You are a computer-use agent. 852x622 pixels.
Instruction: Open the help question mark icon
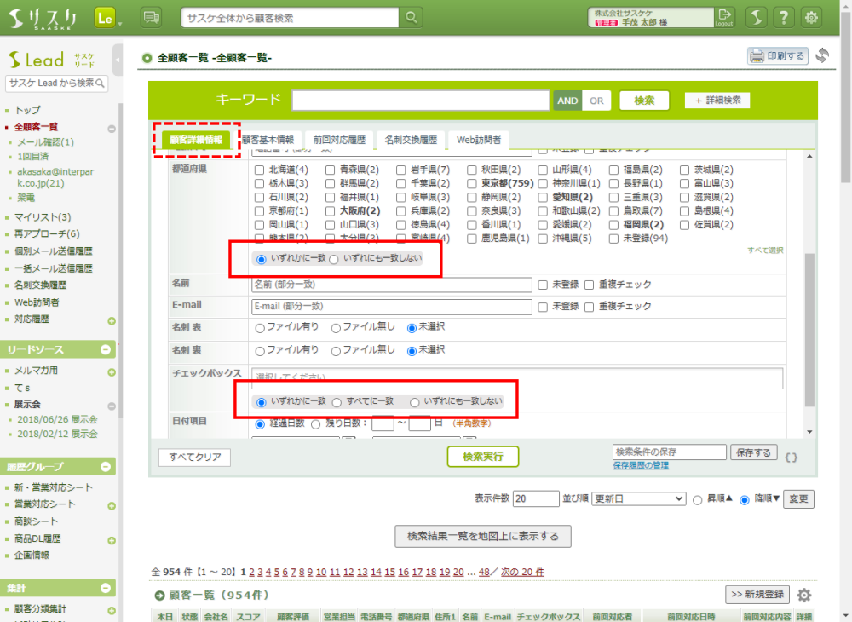784,17
